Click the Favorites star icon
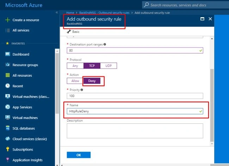 (x=7, y=43)
